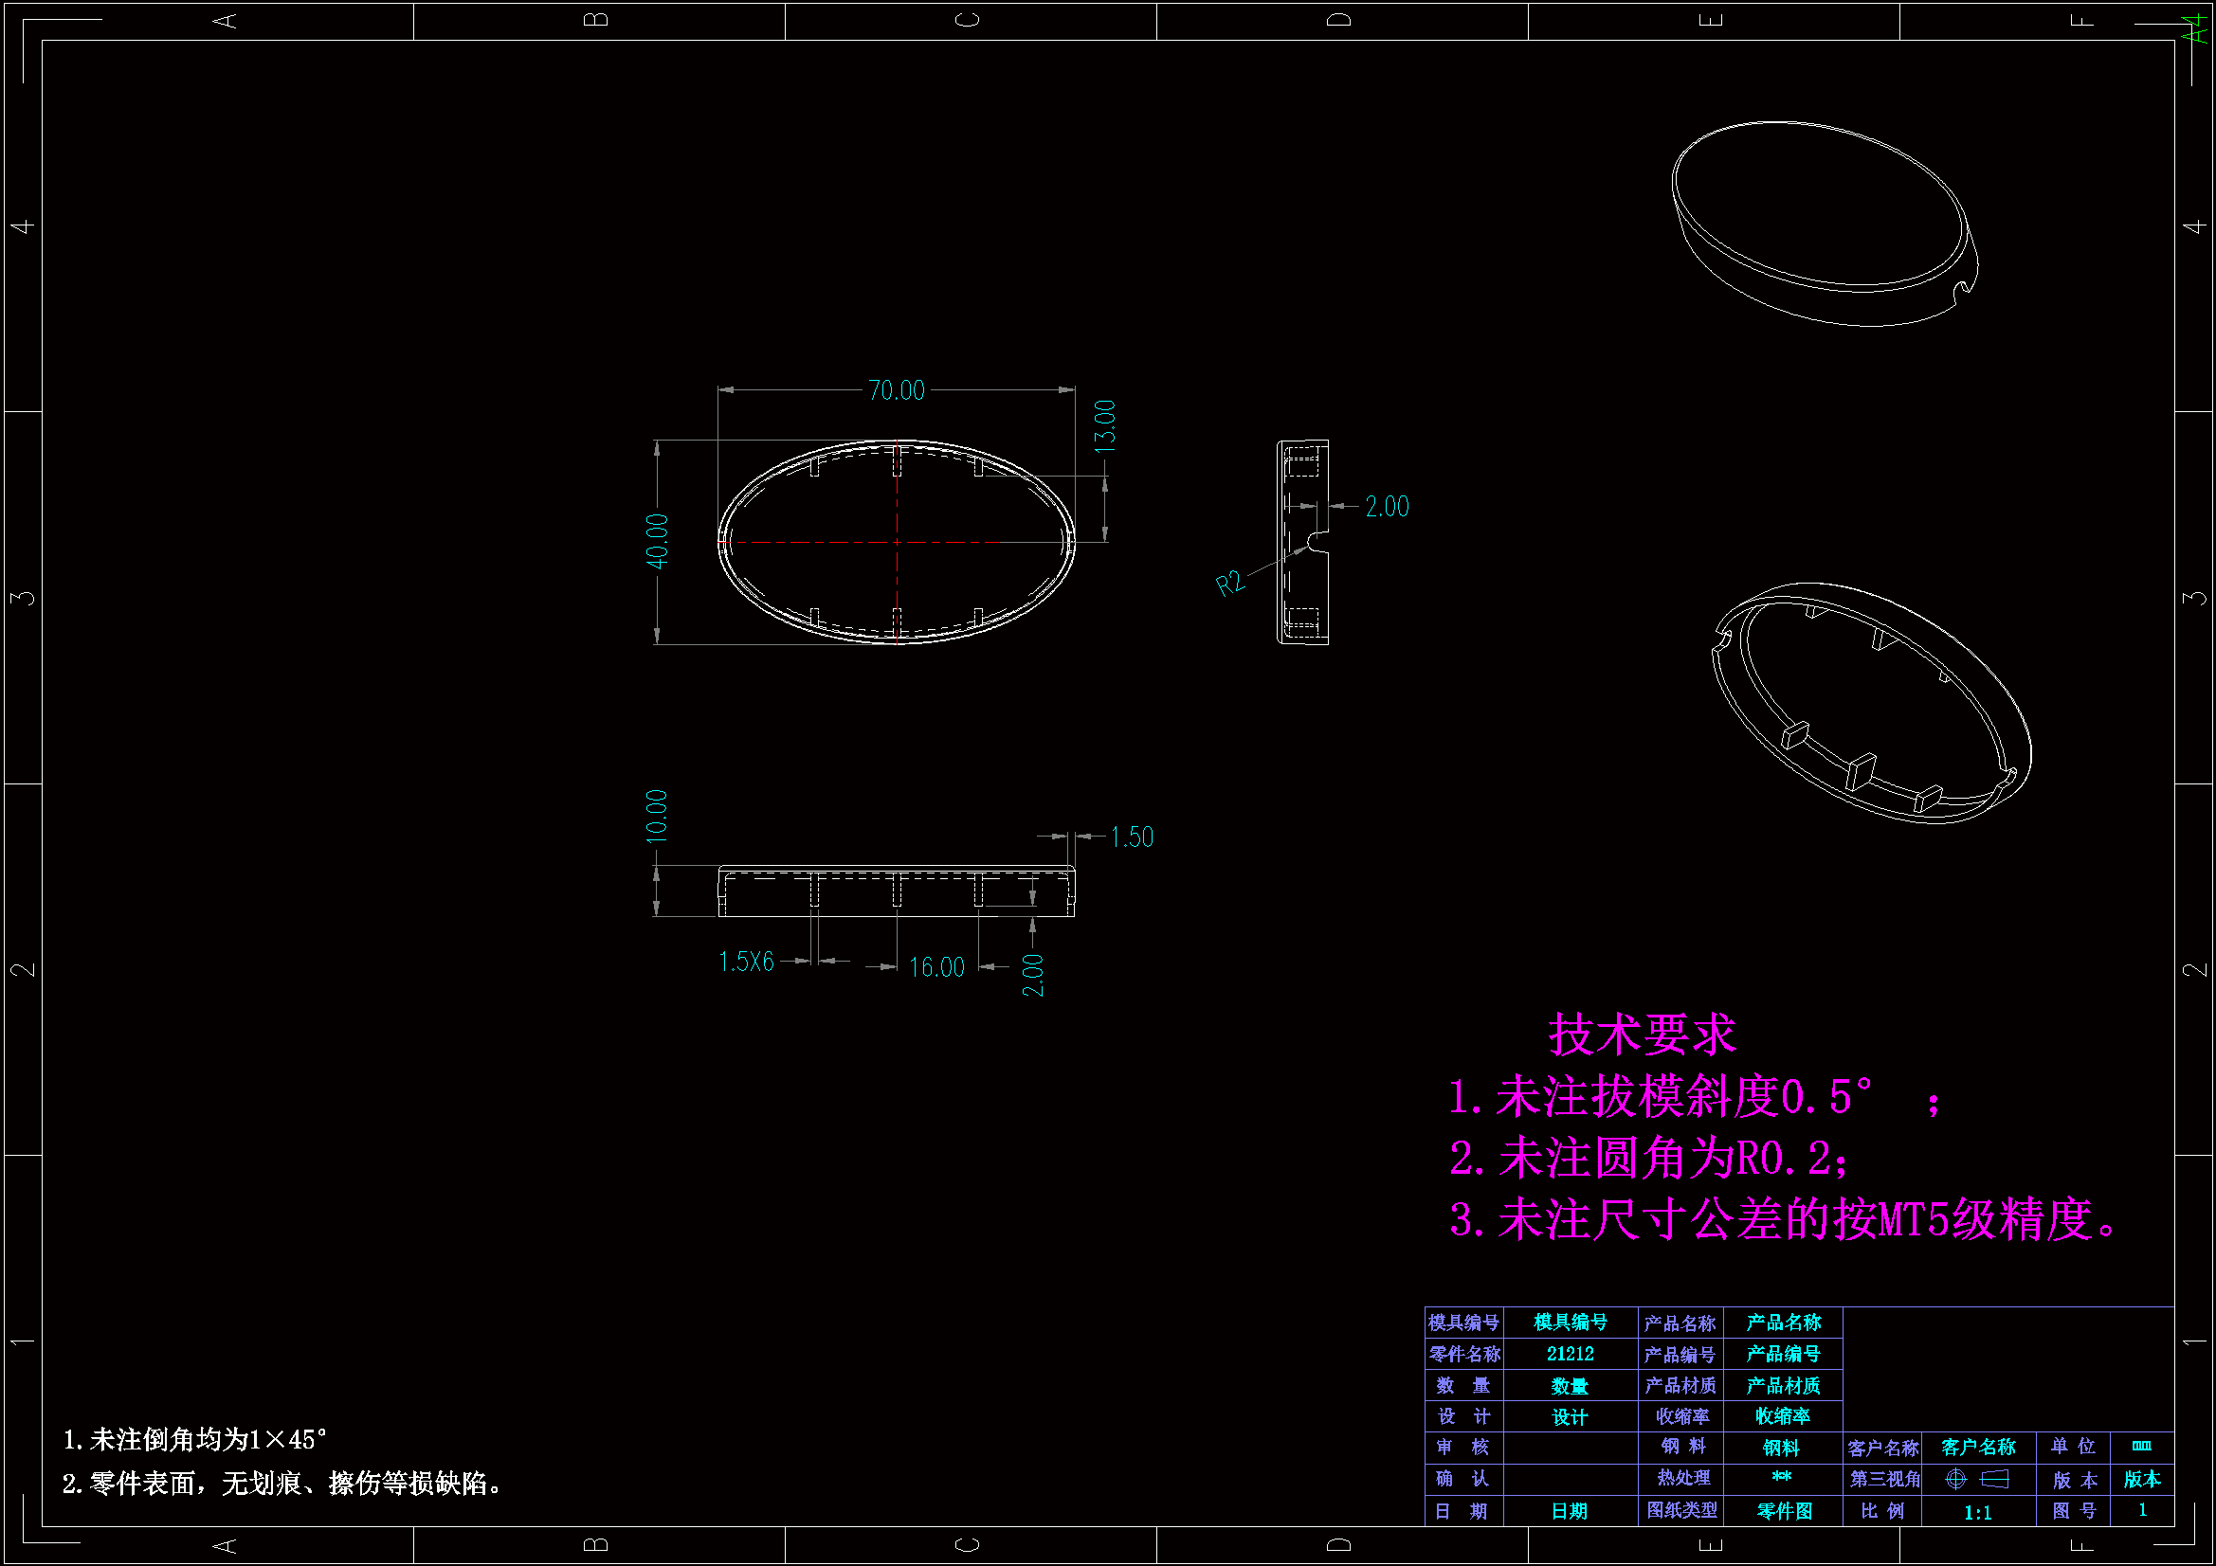The width and height of the screenshot is (2216, 1566).
Task: Click the 16.00 spacing dimension
Action: coord(936,967)
